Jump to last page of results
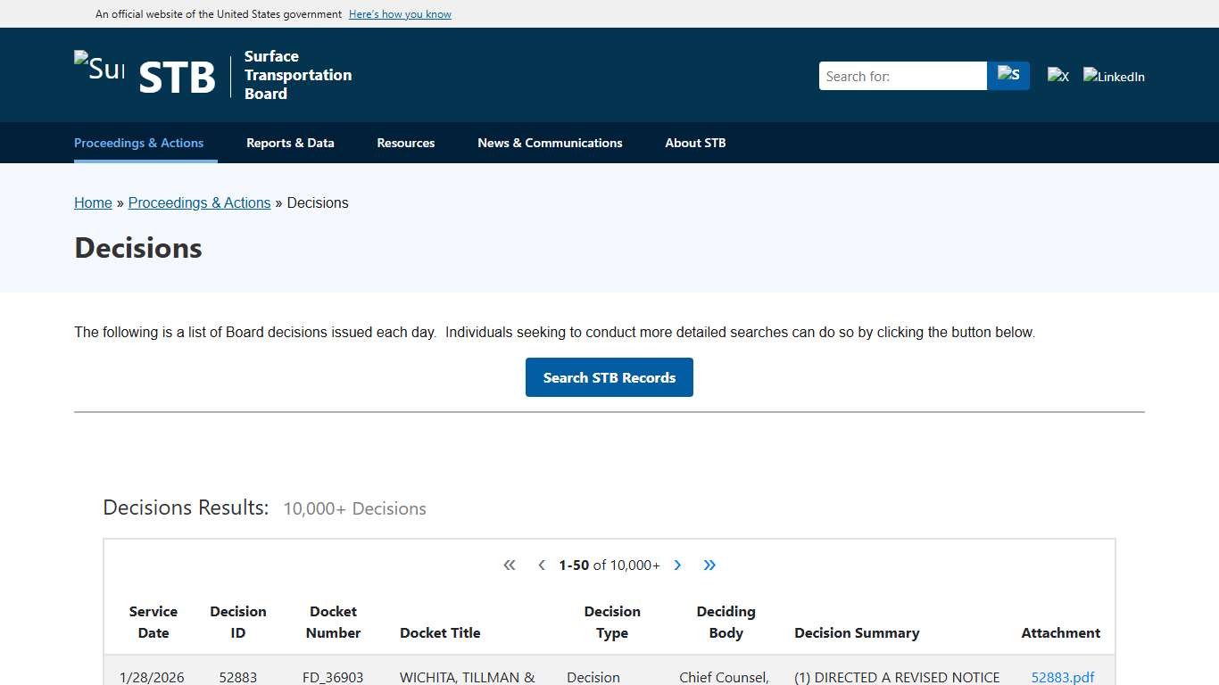Screen dimensions: 1219x685 click(709, 565)
